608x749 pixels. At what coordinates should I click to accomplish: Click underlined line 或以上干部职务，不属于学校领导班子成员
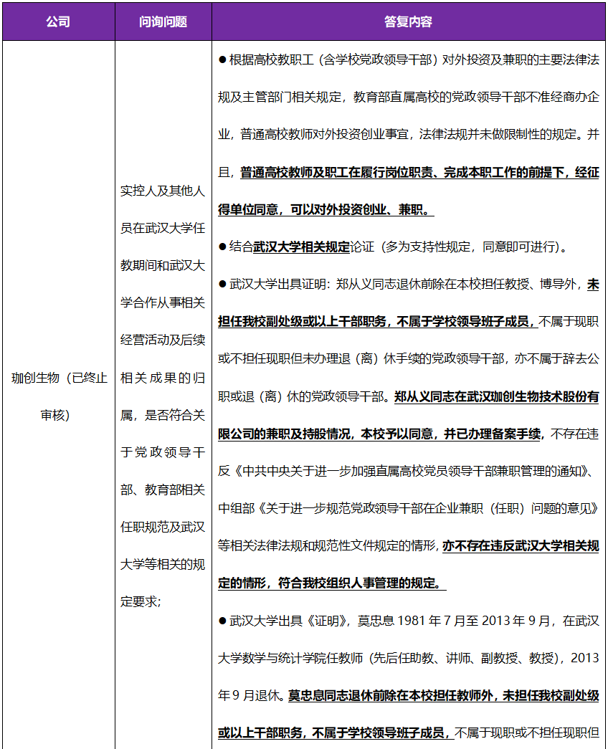point(336,733)
